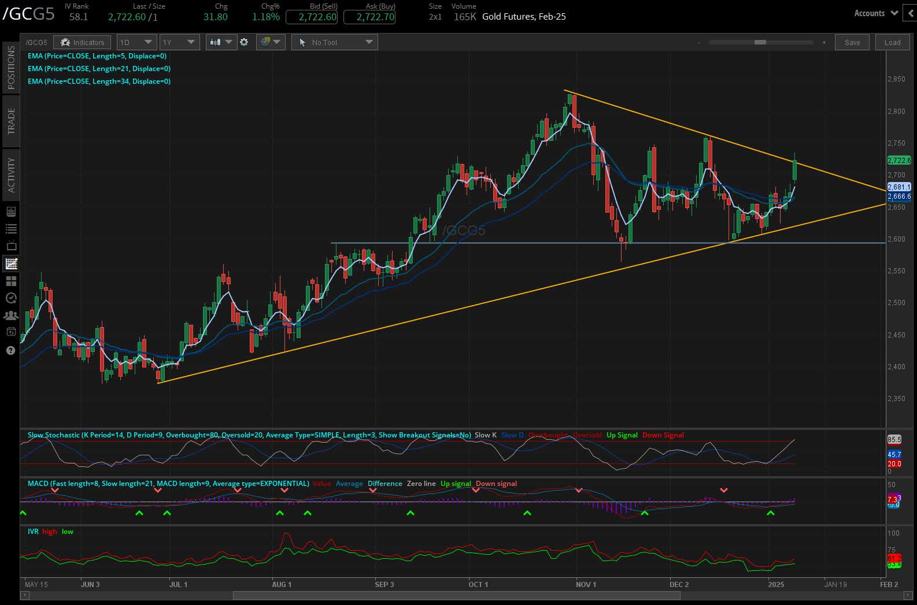Switch to the Positions side tab
Image resolution: width=917 pixels, height=605 pixels.
(11, 67)
